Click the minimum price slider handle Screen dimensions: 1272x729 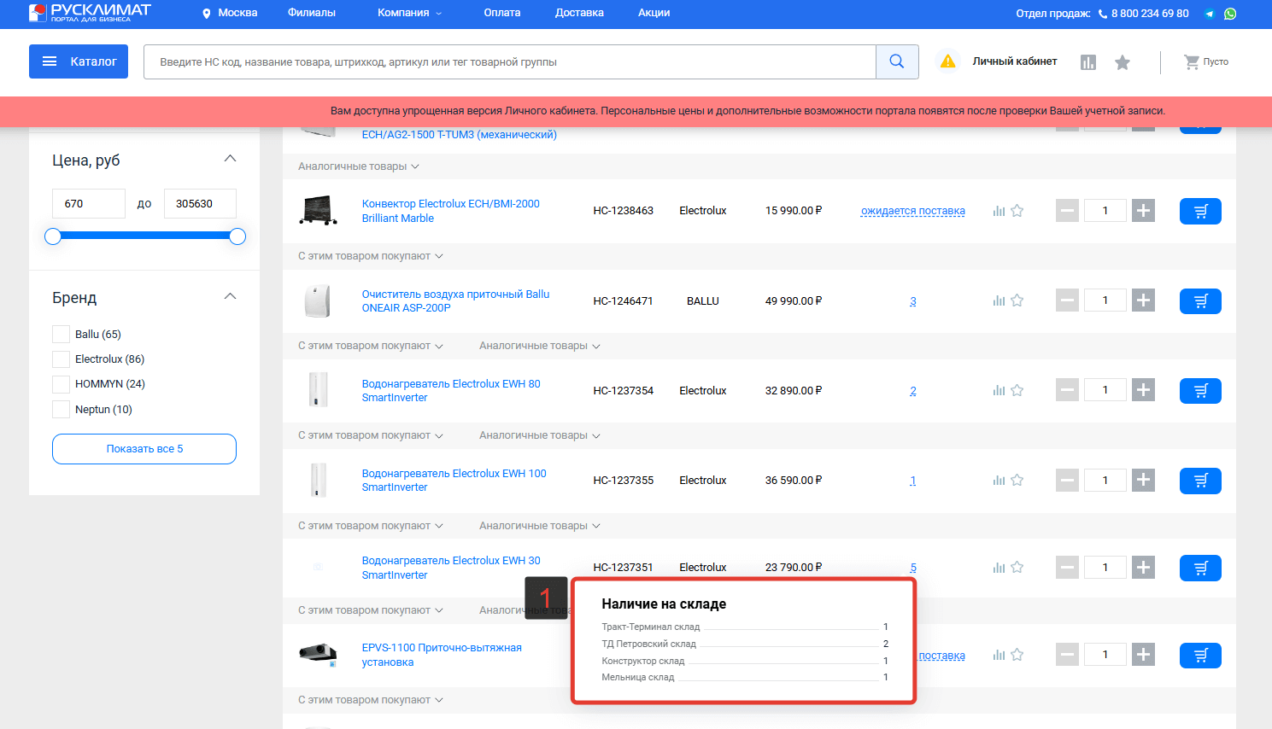(53, 236)
